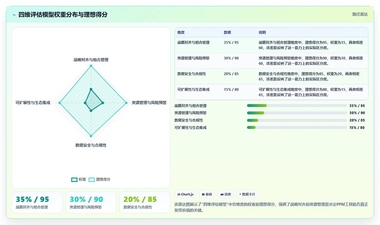Click radar axis label 数据安全与合规性

coord(91,145)
